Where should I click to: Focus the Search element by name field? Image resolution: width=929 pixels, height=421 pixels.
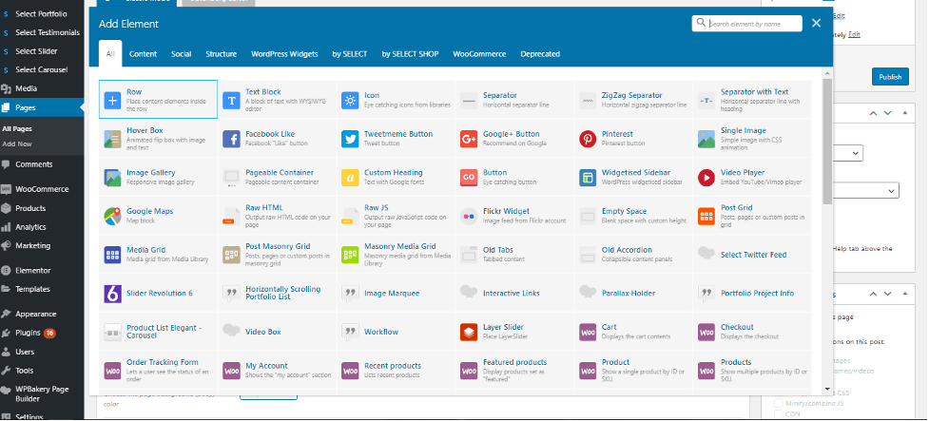click(x=747, y=24)
